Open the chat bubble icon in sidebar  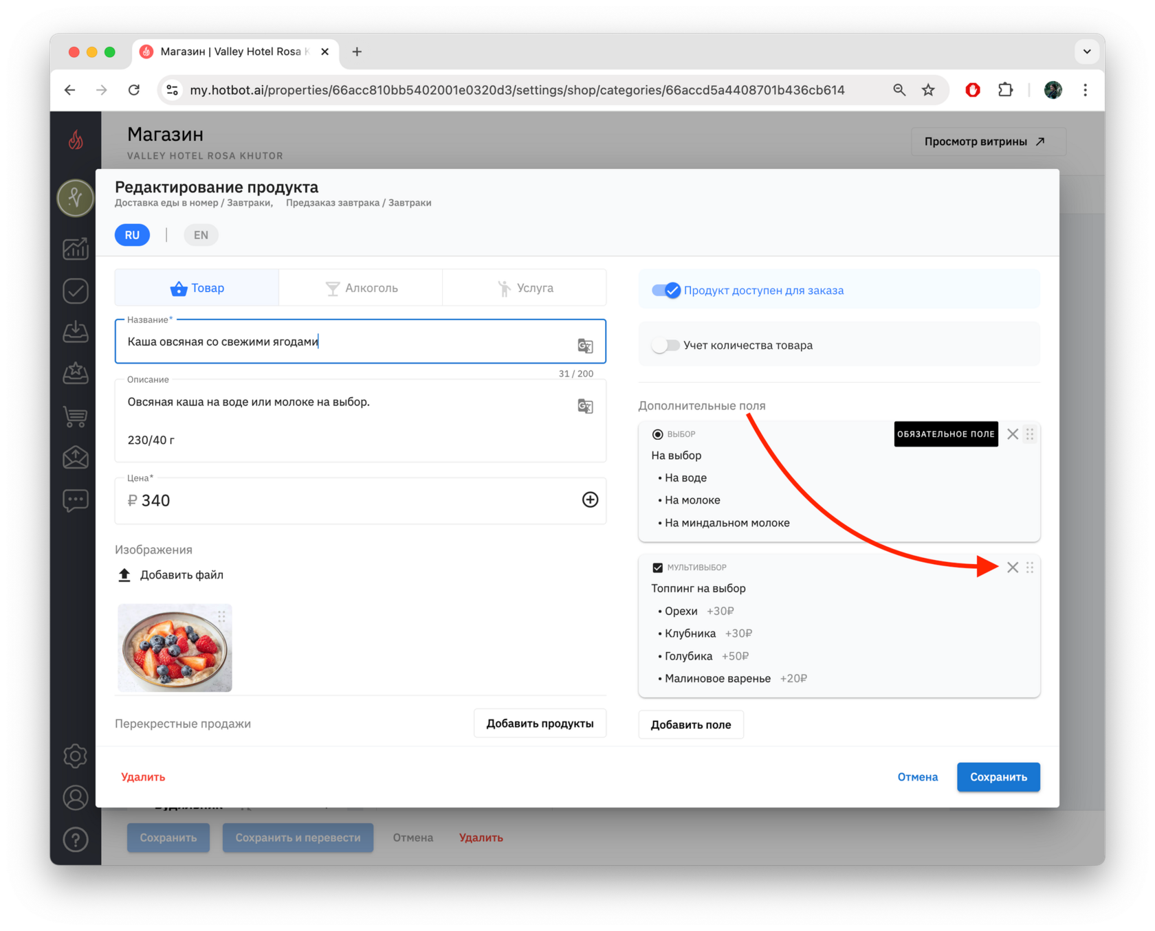pyautogui.click(x=76, y=500)
